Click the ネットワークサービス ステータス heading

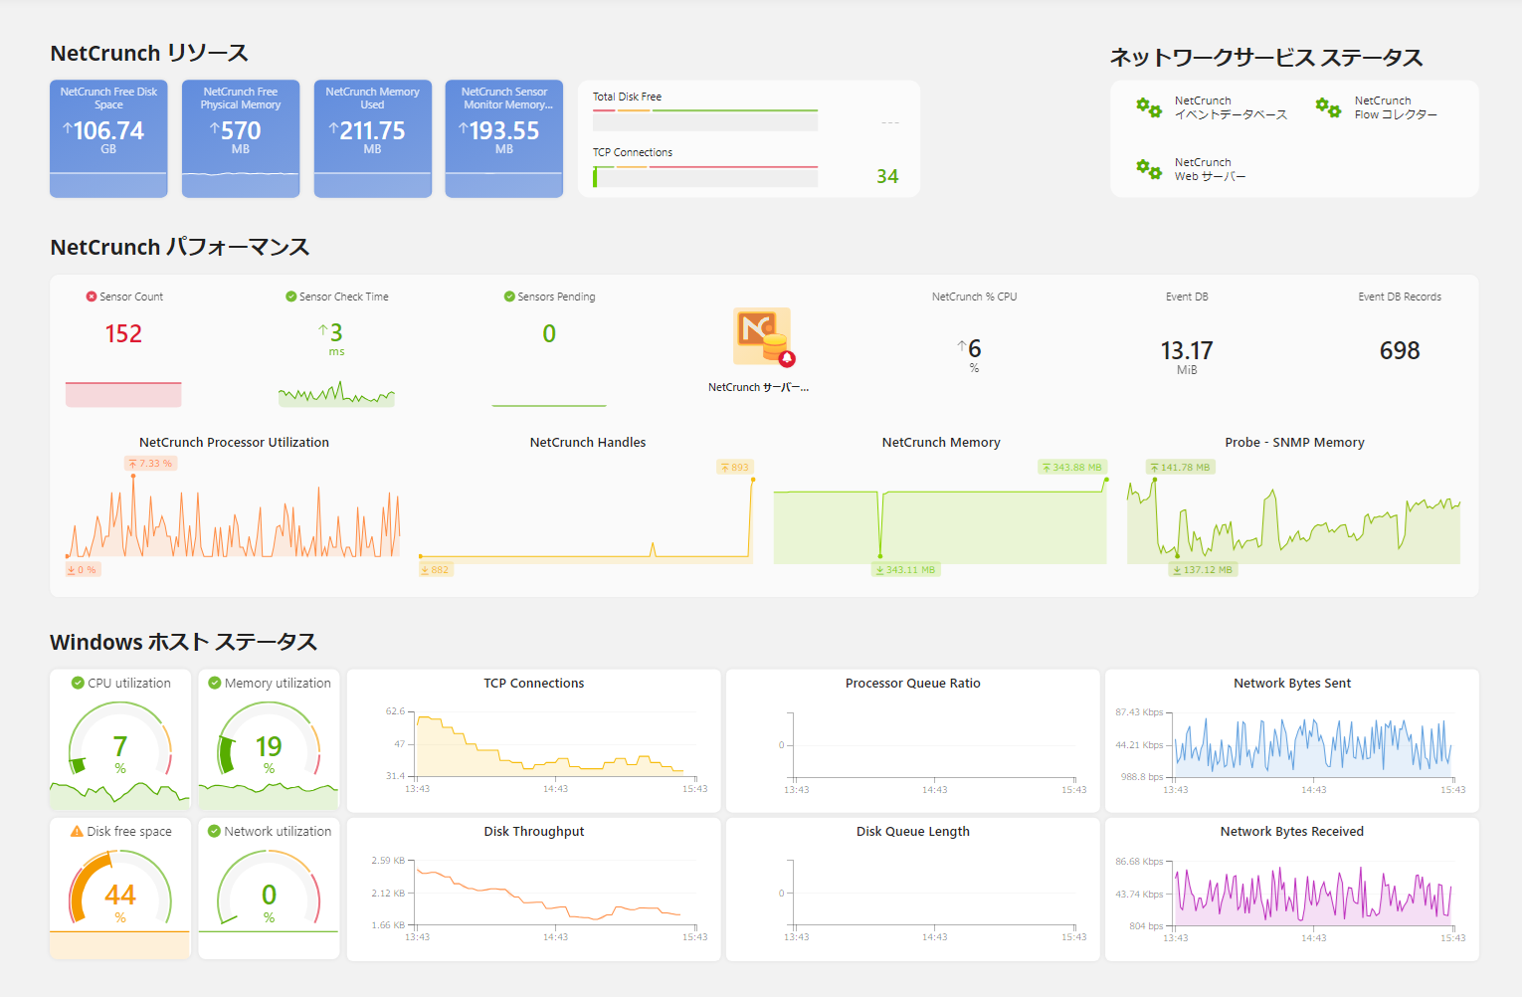point(1266,58)
